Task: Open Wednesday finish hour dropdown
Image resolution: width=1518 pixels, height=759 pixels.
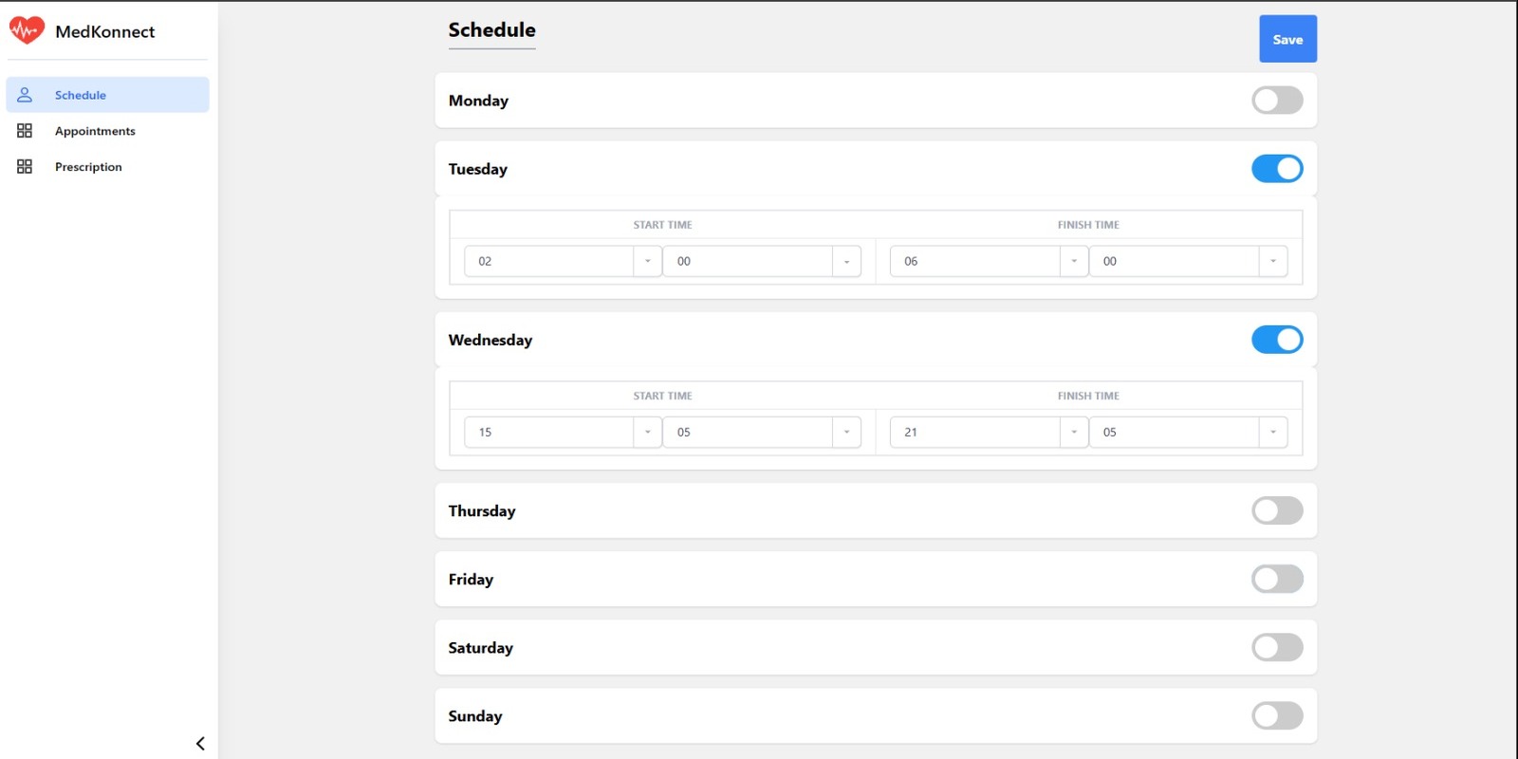Action: (x=1073, y=433)
